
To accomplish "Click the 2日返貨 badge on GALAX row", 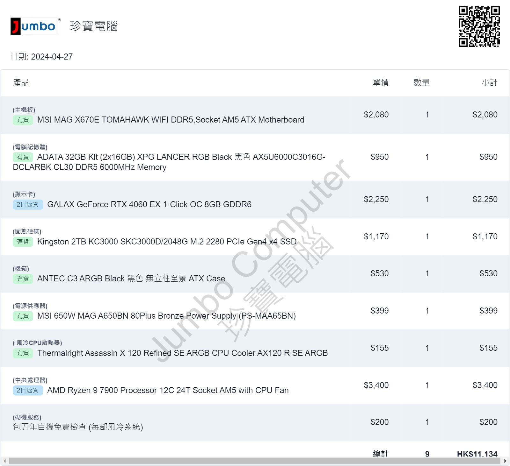I will 28,204.
